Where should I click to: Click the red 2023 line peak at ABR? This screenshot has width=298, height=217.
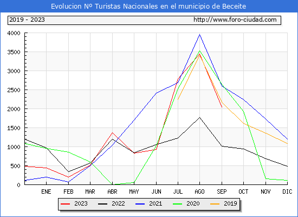[112, 132]
